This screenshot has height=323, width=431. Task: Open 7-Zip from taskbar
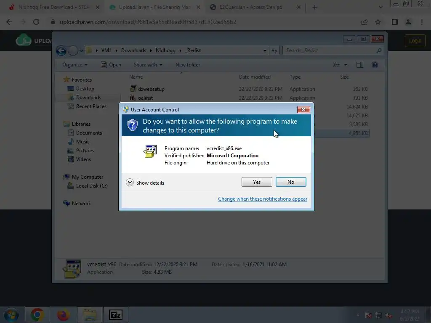click(116, 315)
